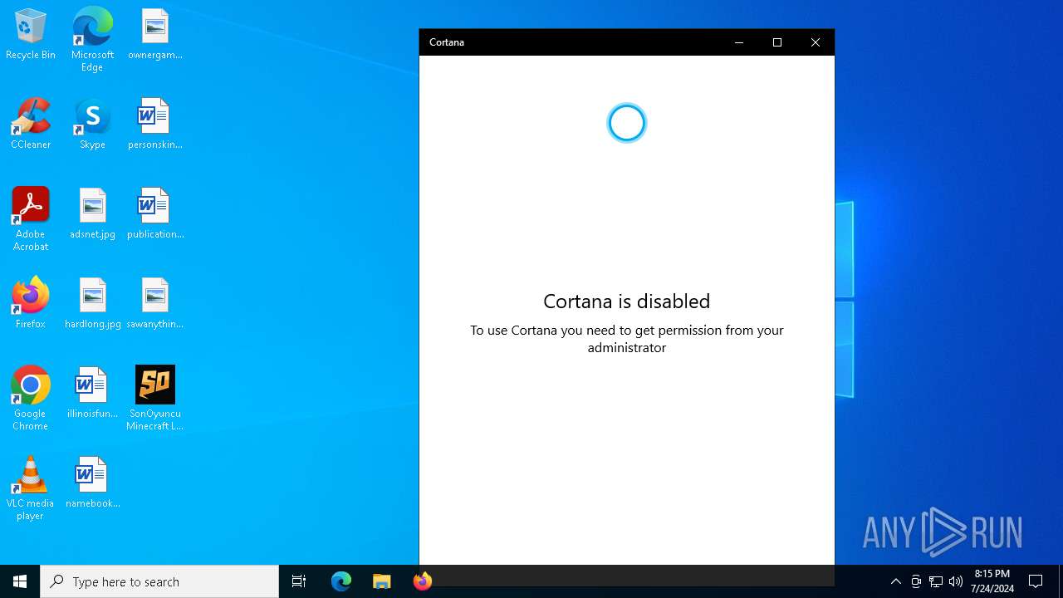Viewport: 1063px width, 598px height.
Task: Select the personskin... Word document
Action: click(154, 125)
